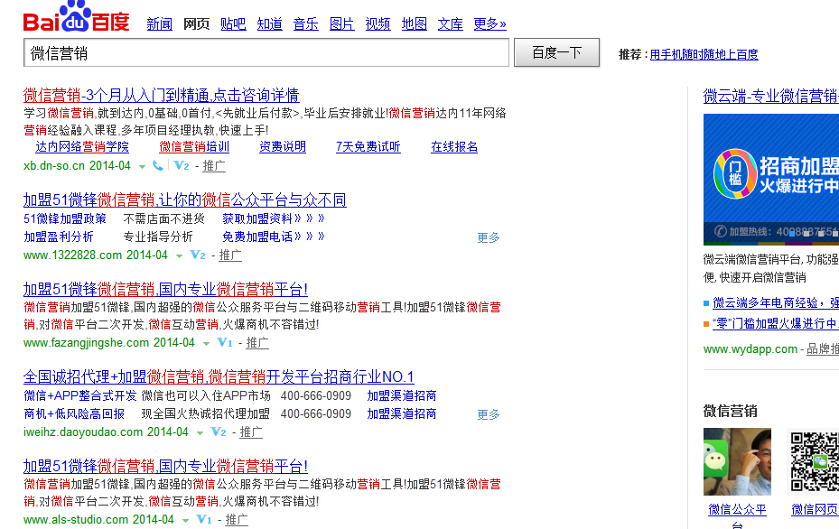
Task: Select the 网页 tab
Action: pos(196,24)
